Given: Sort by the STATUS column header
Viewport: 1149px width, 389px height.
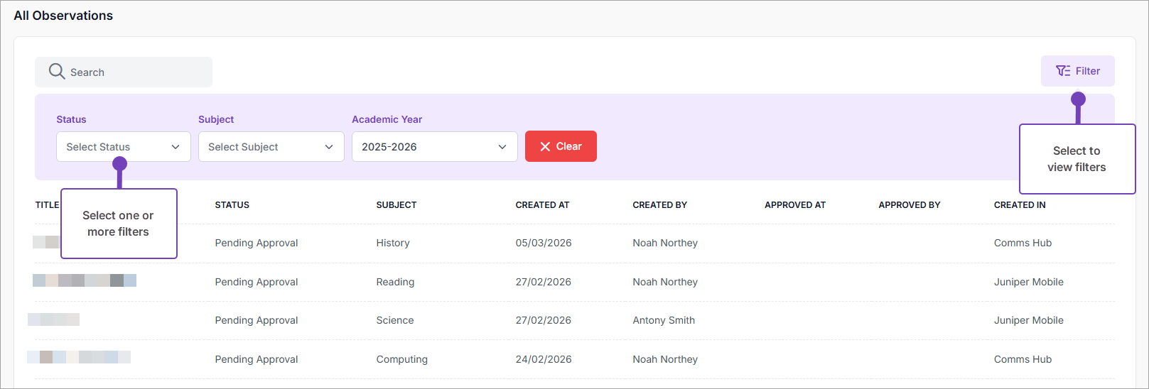Looking at the screenshot, I should point(232,205).
